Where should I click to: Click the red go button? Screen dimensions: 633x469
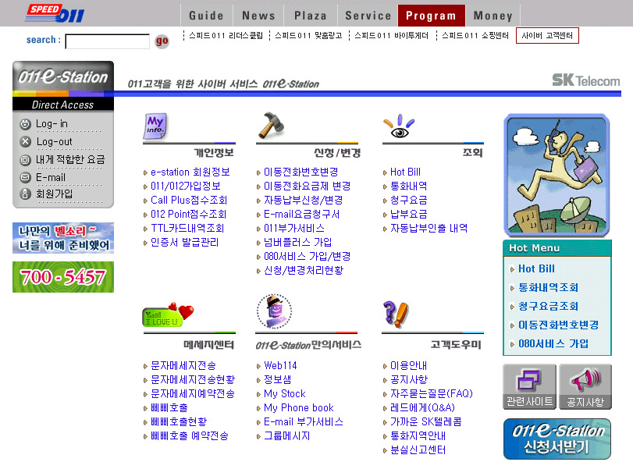pyautogui.click(x=162, y=41)
